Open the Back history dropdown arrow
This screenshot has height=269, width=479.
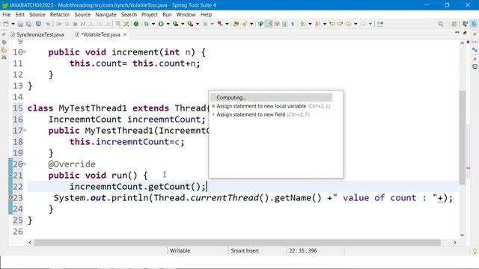click(x=356, y=24)
